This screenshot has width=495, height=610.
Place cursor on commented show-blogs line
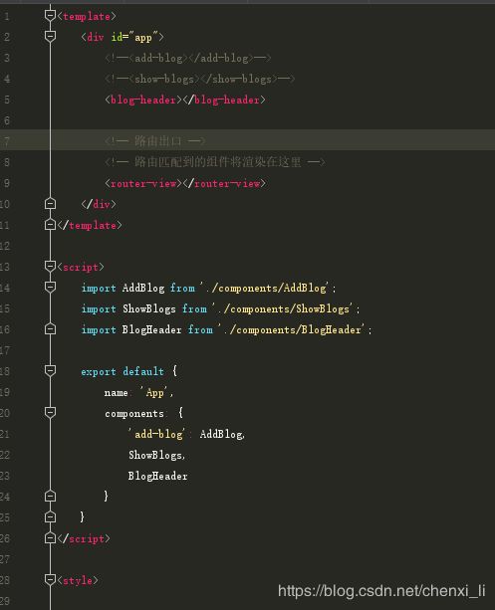199,79
